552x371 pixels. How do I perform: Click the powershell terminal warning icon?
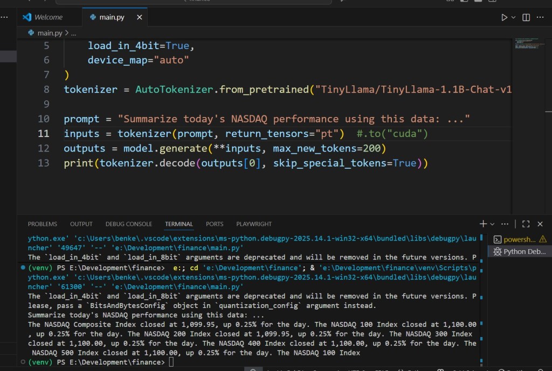(x=542, y=239)
